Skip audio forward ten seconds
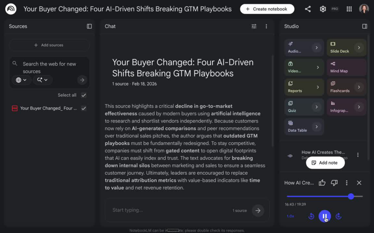Screen dimensions: 374x233 [338, 216]
